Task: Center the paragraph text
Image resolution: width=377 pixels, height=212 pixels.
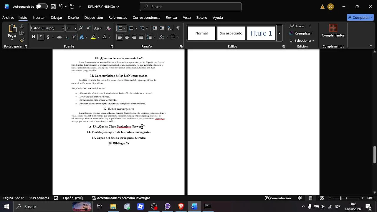Action: click(x=127, y=37)
